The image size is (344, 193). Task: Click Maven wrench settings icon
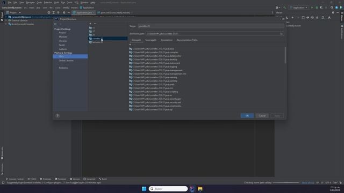click(329, 18)
